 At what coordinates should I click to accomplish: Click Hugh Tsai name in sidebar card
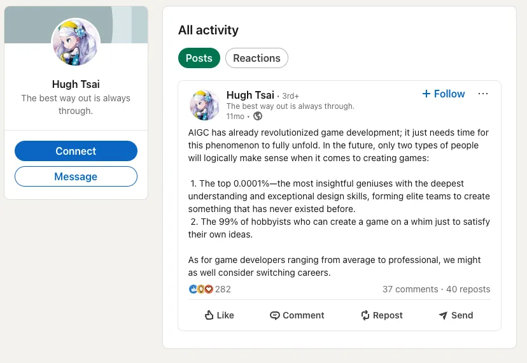[76, 84]
